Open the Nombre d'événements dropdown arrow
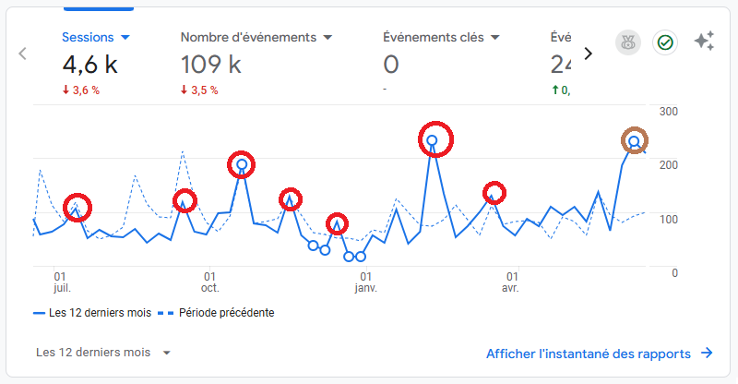The height and width of the screenshot is (384, 738). click(327, 38)
